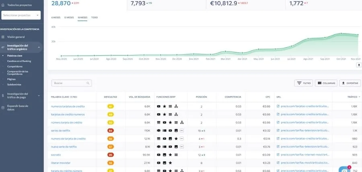Viewport: 362px width, 172px height.
Task: Click the magnifier icon in the Buscar box
Action: click(88, 83)
